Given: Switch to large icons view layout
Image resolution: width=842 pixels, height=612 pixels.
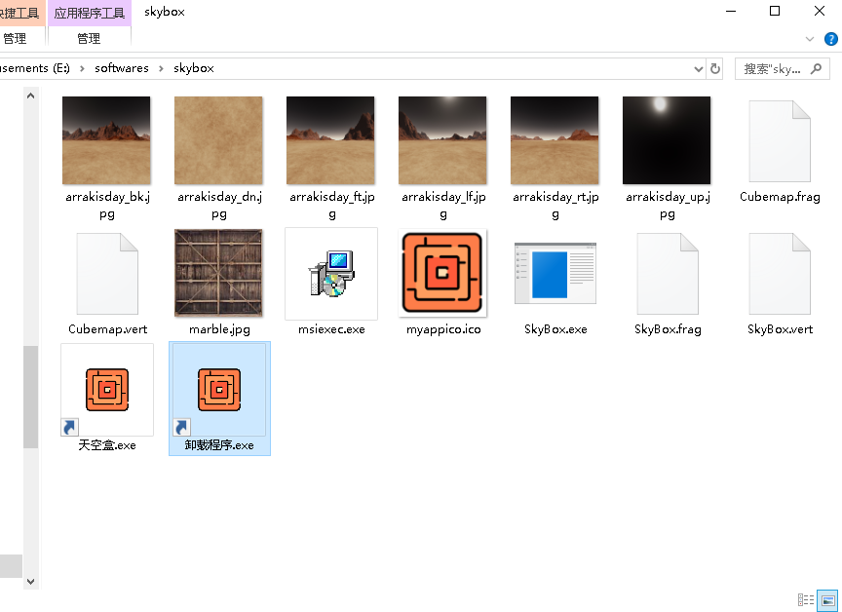Looking at the screenshot, I should point(827,599).
